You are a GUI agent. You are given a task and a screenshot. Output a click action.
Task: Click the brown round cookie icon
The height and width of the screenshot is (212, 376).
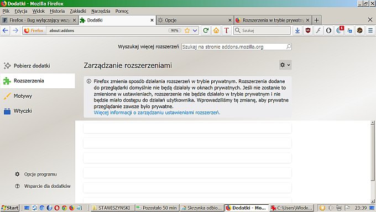pos(360,30)
